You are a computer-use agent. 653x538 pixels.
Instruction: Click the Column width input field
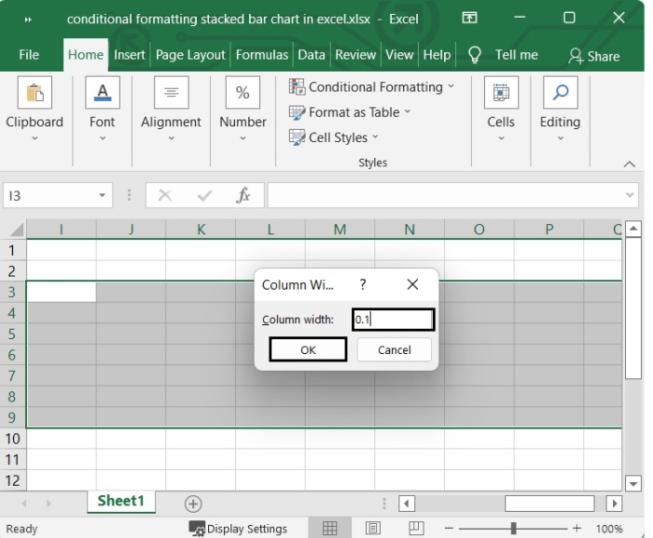(393, 319)
